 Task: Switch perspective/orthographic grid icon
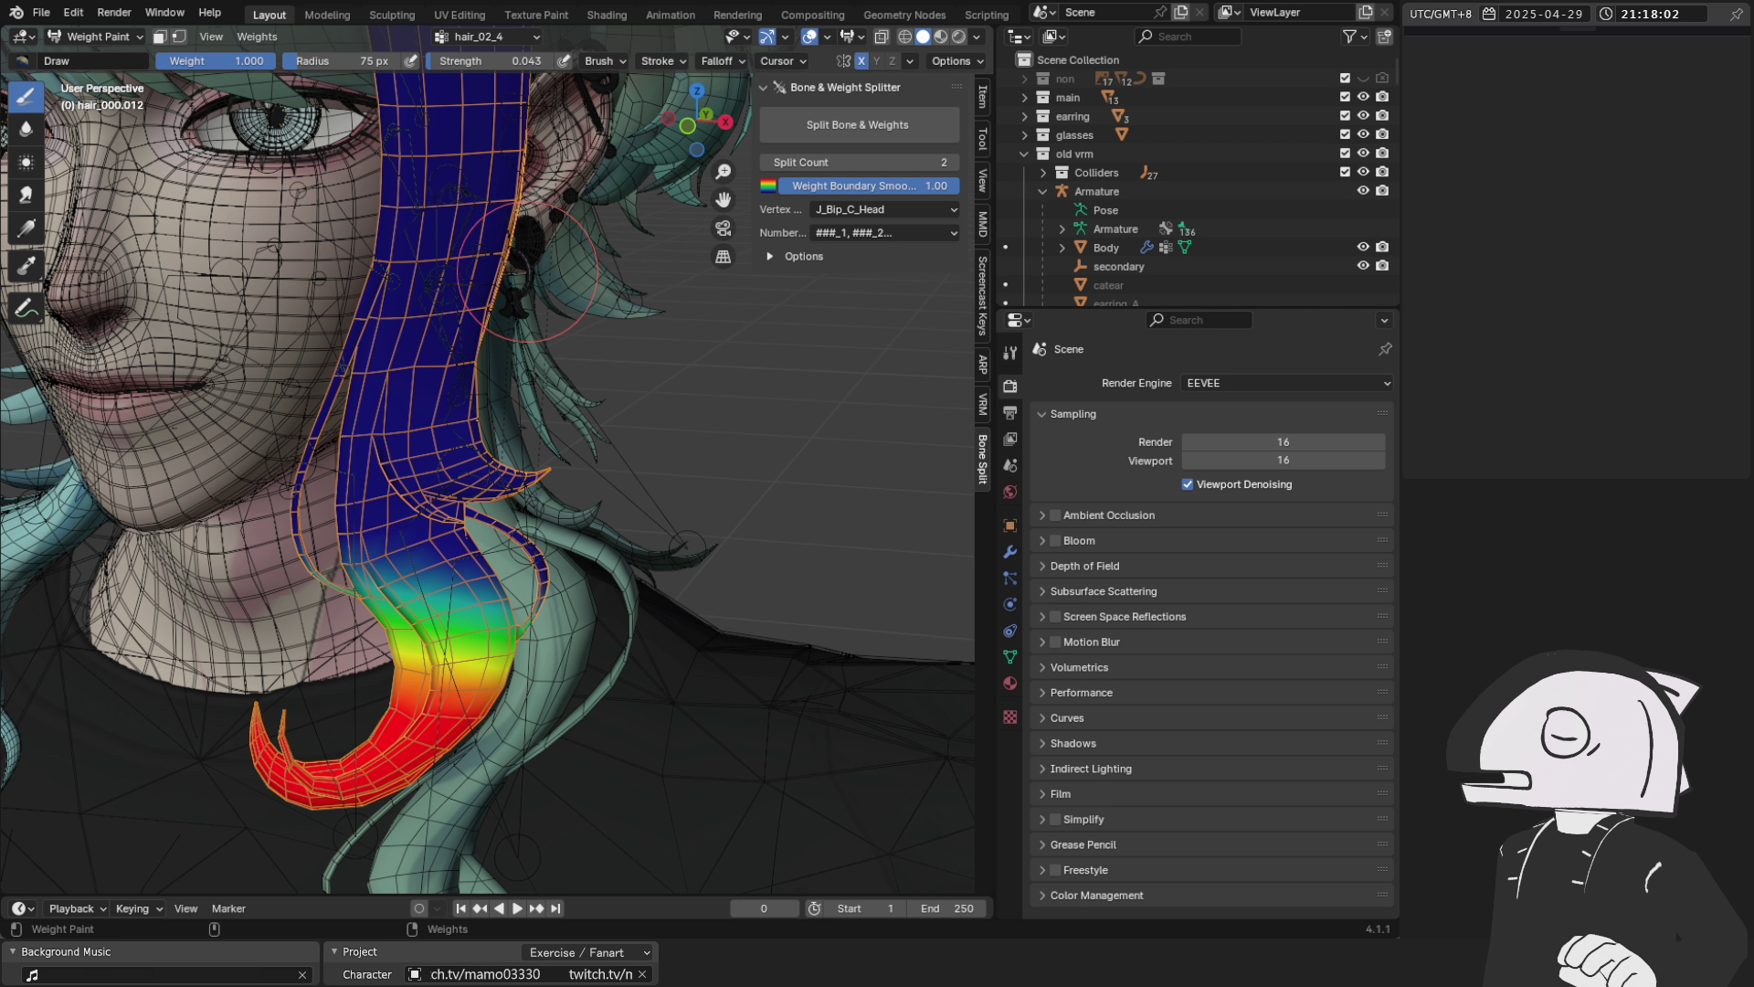click(724, 257)
